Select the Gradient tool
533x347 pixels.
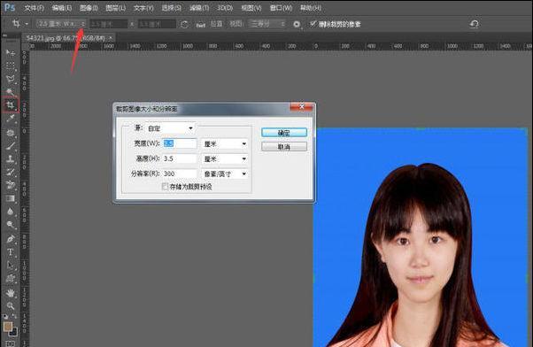pyautogui.click(x=11, y=198)
